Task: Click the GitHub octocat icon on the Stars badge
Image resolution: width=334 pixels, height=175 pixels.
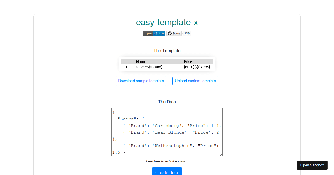Action: coord(170,33)
